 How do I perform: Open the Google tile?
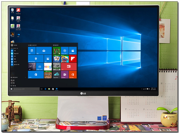[48, 67]
